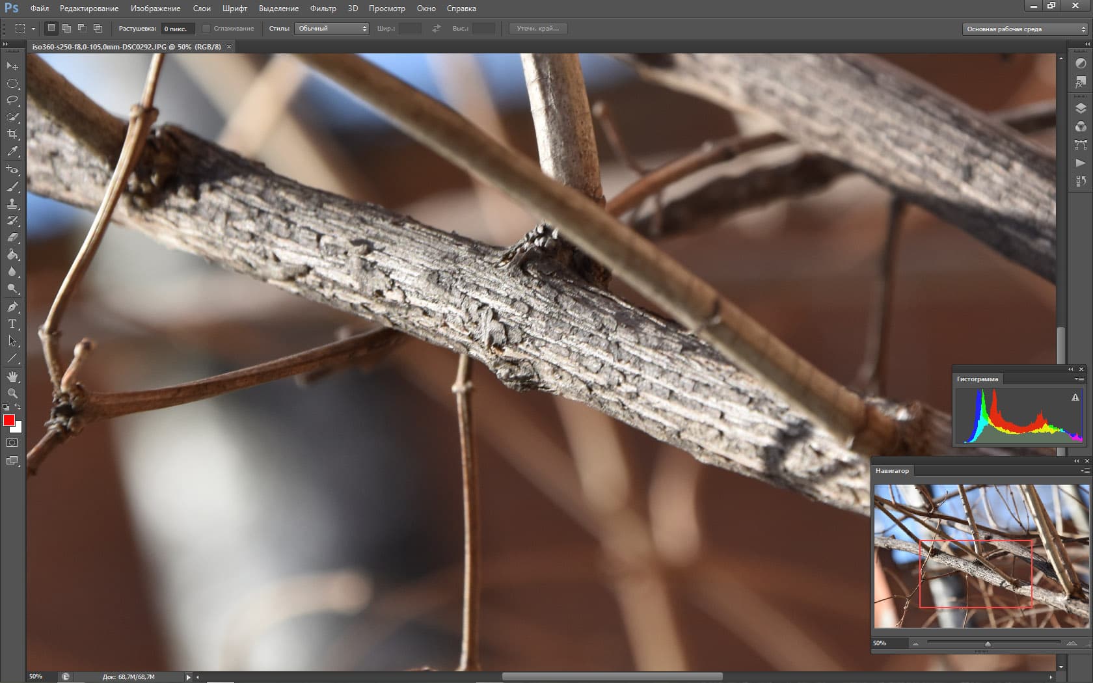
Task: Select the DSC0292.JPG document tab
Action: point(127,47)
